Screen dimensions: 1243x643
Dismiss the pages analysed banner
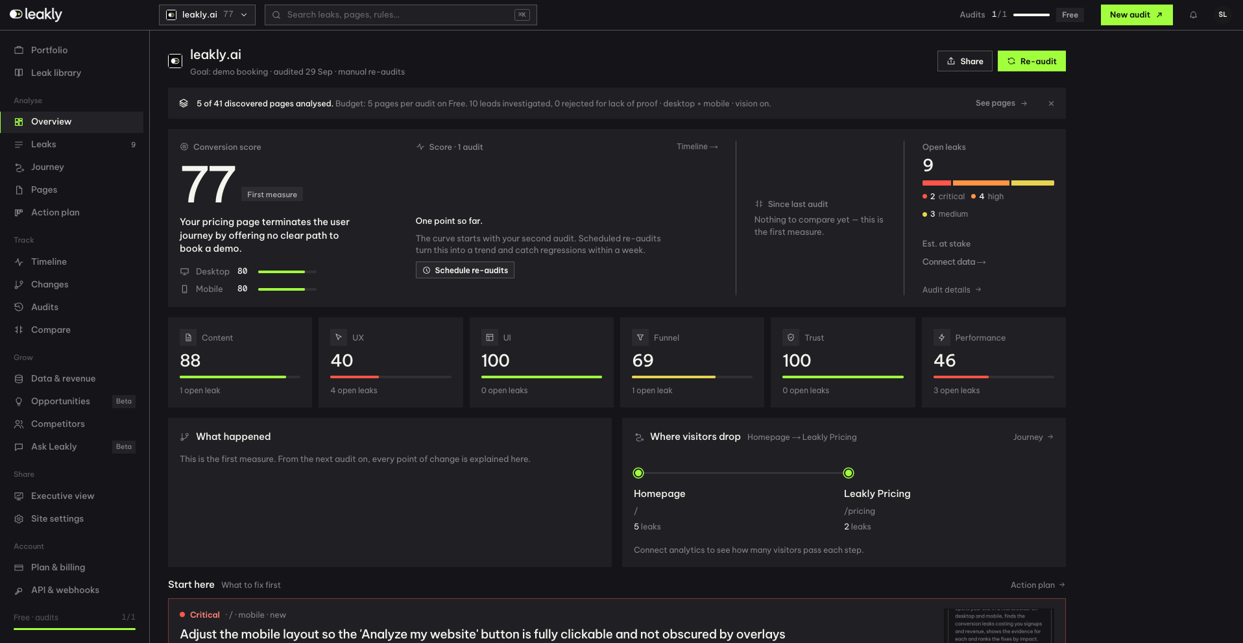tap(1051, 104)
